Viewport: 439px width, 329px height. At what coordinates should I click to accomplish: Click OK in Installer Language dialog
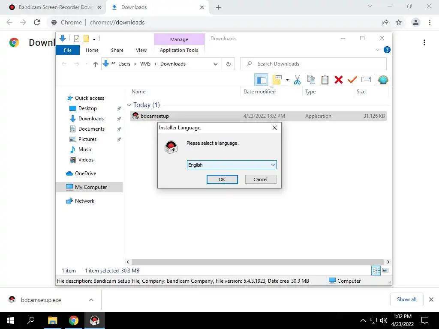[x=222, y=179]
